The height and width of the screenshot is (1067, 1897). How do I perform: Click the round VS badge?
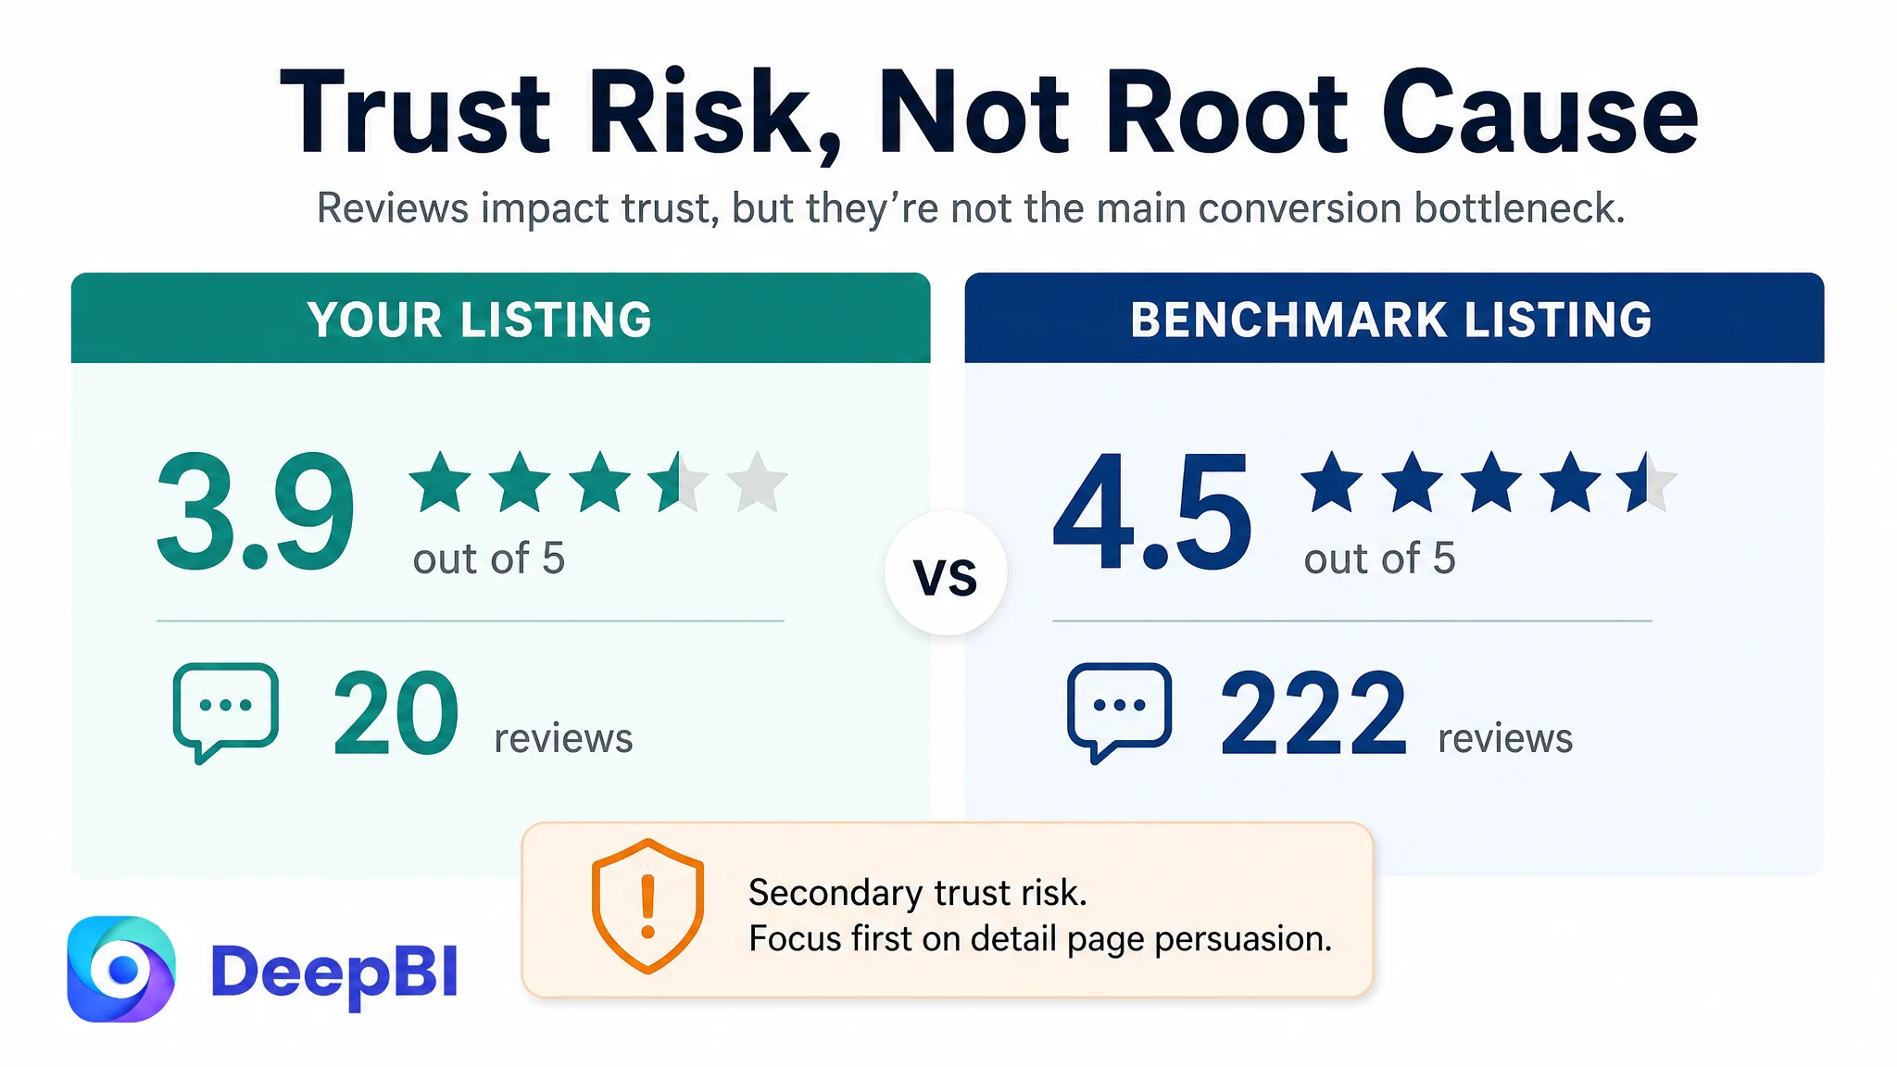[946, 573]
